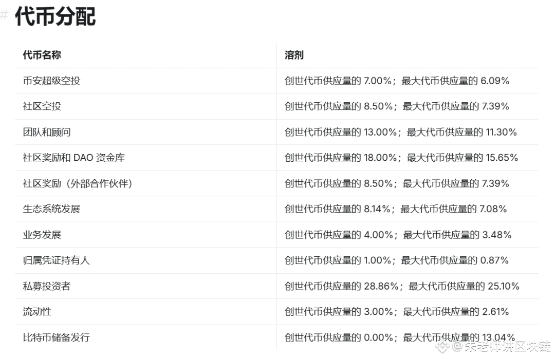Click the 代币名称 column header
This screenshot has width=555, height=359.
click(x=42, y=55)
